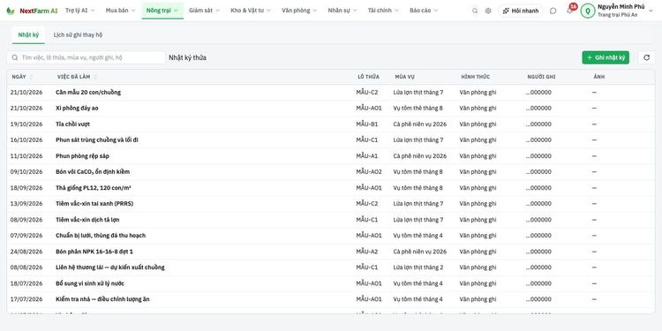Click the Người ghi column header
Screen dimensions: 662x331
541,77
